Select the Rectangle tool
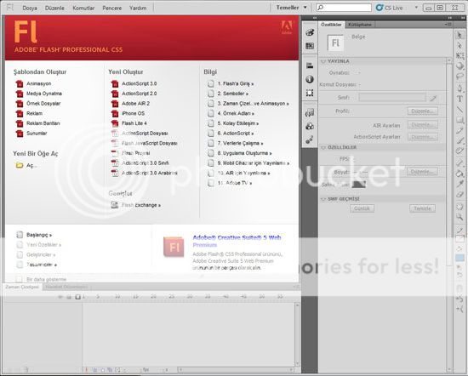The width and height of the screenshot is (468, 376). click(460, 120)
